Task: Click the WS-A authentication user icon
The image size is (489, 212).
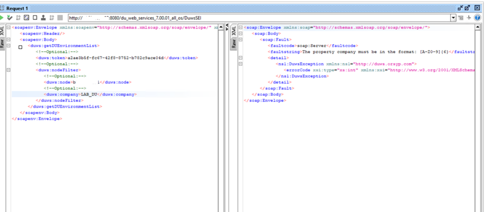Action: coord(43,18)
